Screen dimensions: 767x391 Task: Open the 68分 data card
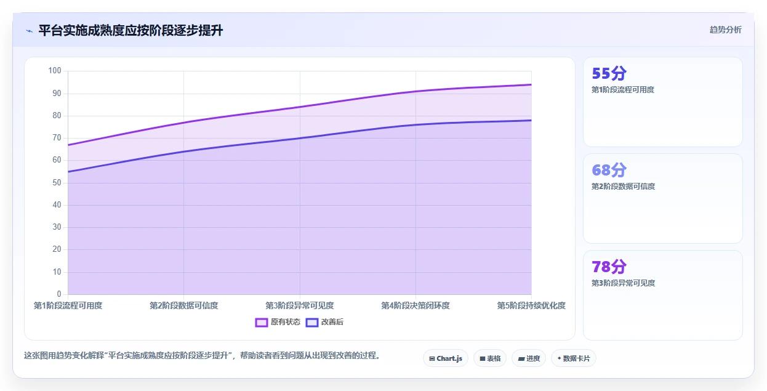click(x=663, y=199)
